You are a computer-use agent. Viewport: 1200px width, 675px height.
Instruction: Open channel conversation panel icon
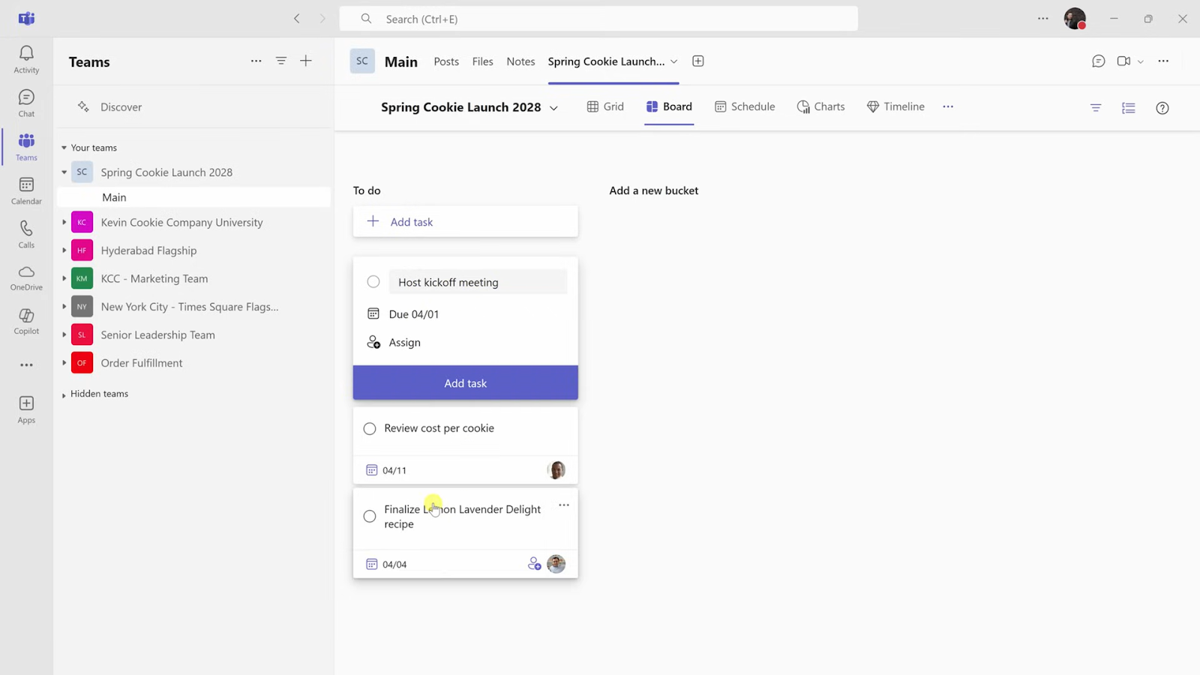(1099, 61)
